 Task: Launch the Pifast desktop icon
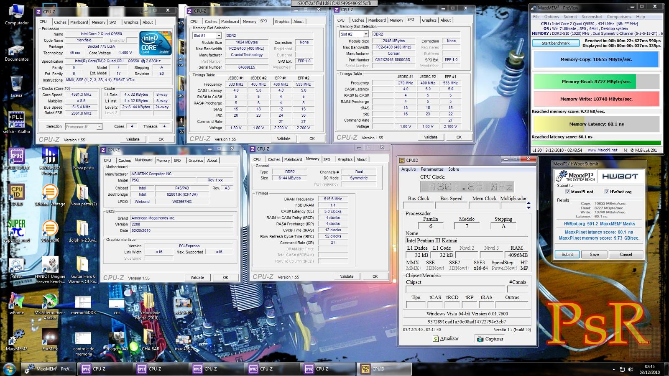16,267
